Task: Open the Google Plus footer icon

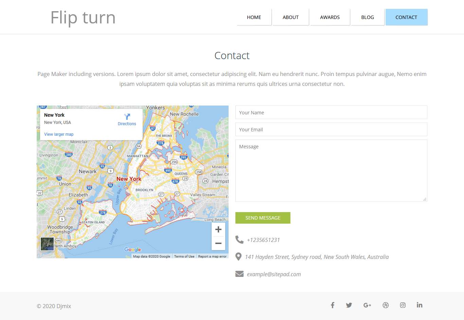Action: pos(367,305)
